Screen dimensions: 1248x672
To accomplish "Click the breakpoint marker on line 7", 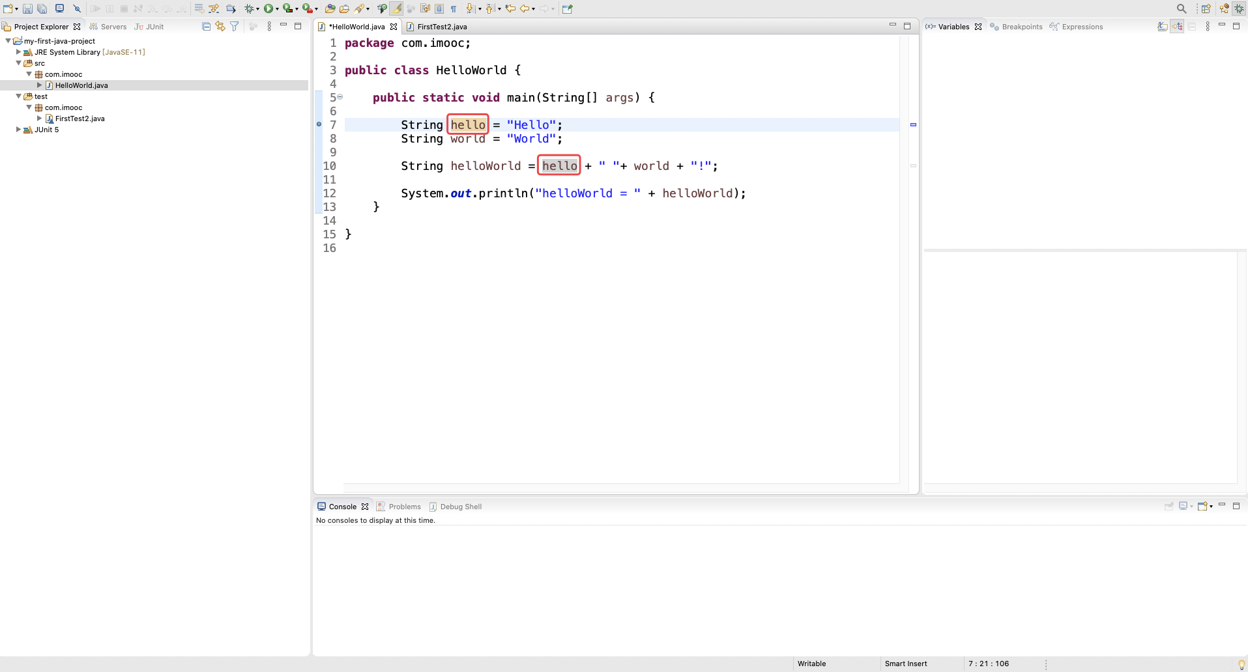I will click(319, 124).
